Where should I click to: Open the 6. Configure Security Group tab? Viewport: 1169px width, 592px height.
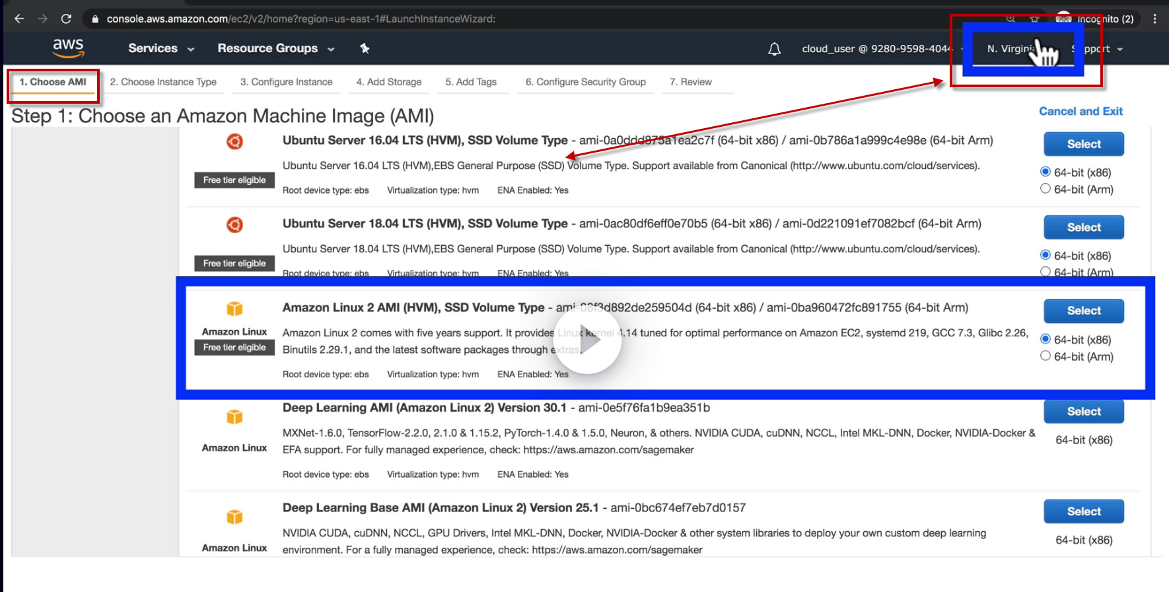pyautogui.click(x=586, y=82)
